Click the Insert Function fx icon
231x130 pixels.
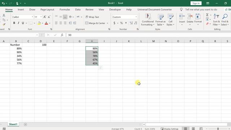point(62,35)
